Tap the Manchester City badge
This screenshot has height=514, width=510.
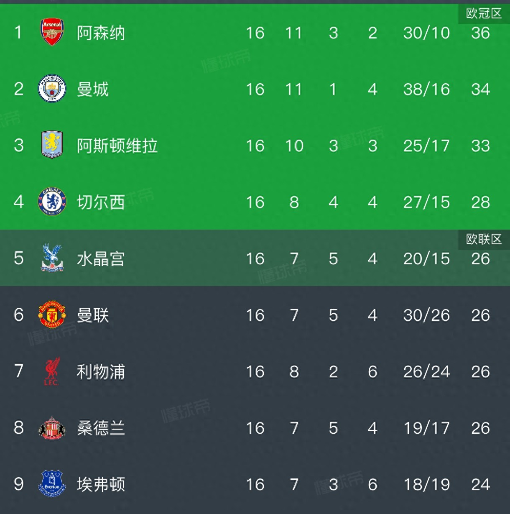[x=52, y=89]
